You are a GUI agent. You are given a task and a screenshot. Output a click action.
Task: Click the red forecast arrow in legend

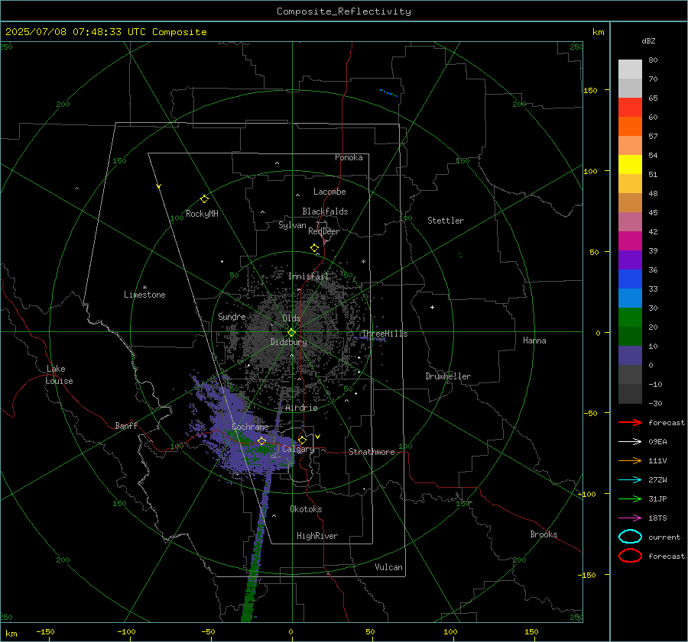(630, 422)
